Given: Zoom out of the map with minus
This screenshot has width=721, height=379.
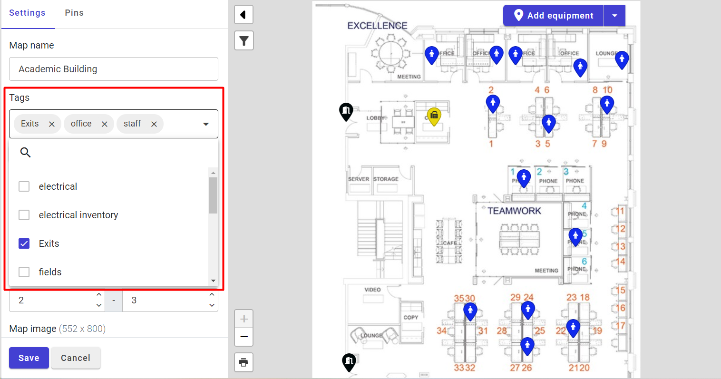Looking at the screenshot, I should coord(244,337).
